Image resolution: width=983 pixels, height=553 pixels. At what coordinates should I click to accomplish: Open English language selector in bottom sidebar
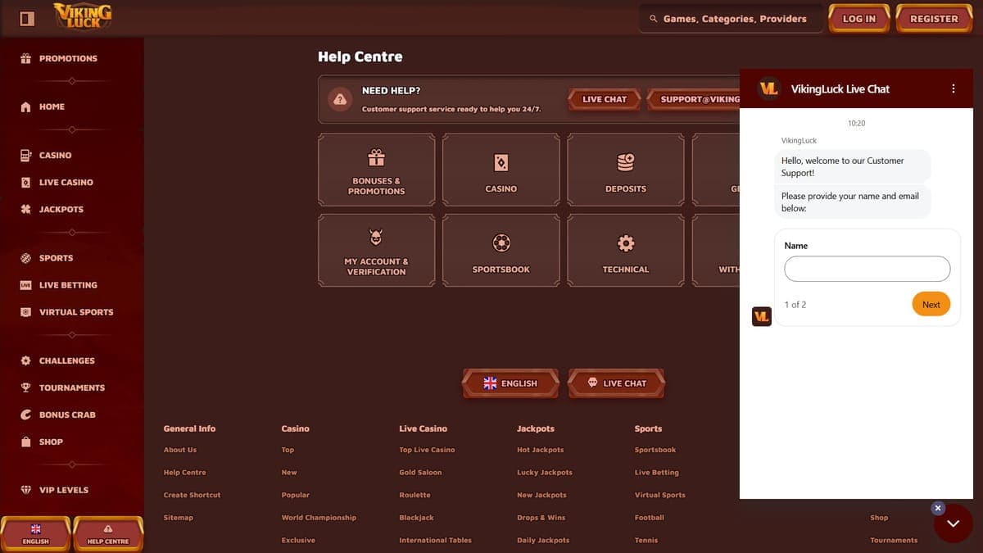[36, 534]
